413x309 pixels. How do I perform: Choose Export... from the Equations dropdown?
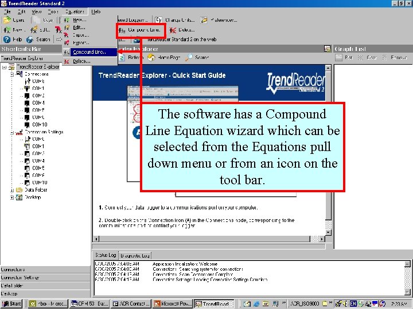(89, 42)
